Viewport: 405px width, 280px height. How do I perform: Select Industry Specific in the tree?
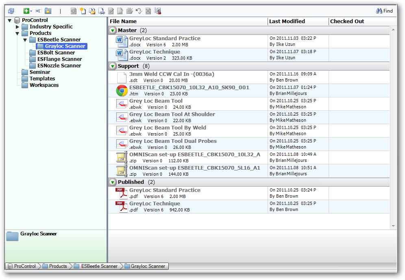[x=51, y=26]
